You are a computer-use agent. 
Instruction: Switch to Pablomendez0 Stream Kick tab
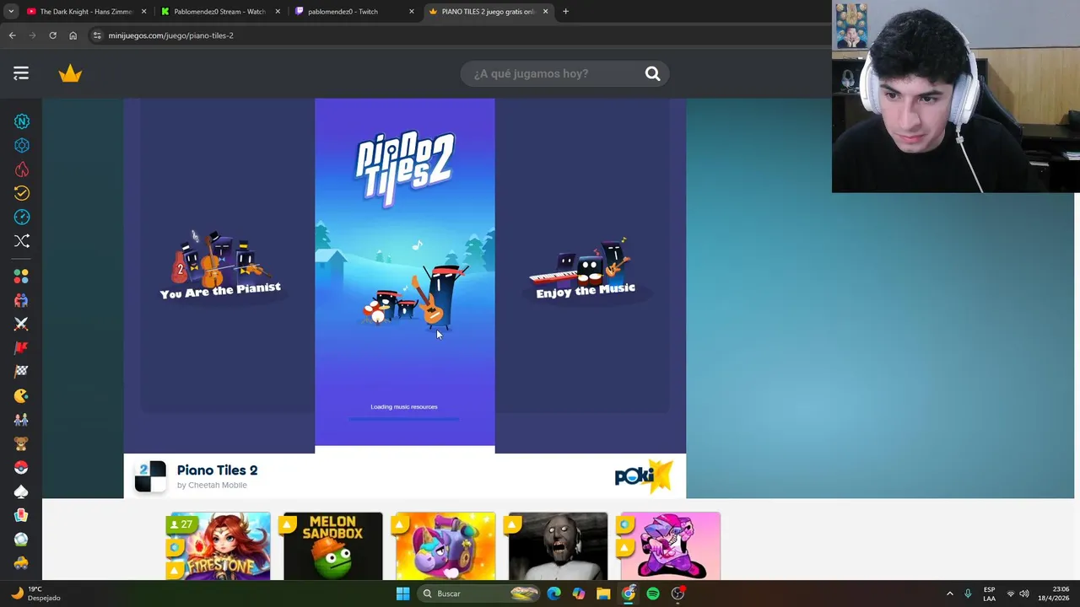click(x=219, y=12)
